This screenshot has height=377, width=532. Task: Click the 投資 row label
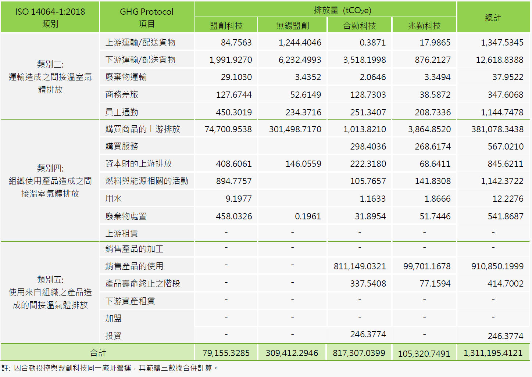click(x=113, y=336)
